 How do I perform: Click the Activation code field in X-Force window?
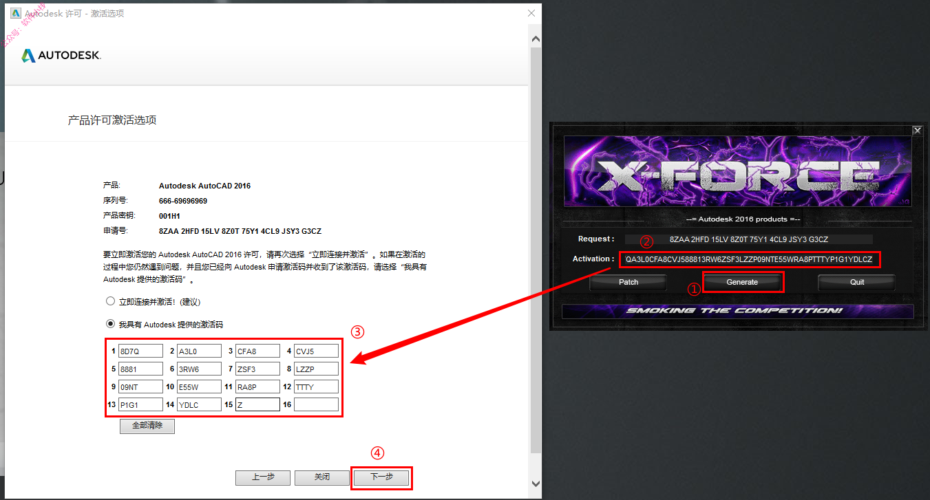(750, 259)
